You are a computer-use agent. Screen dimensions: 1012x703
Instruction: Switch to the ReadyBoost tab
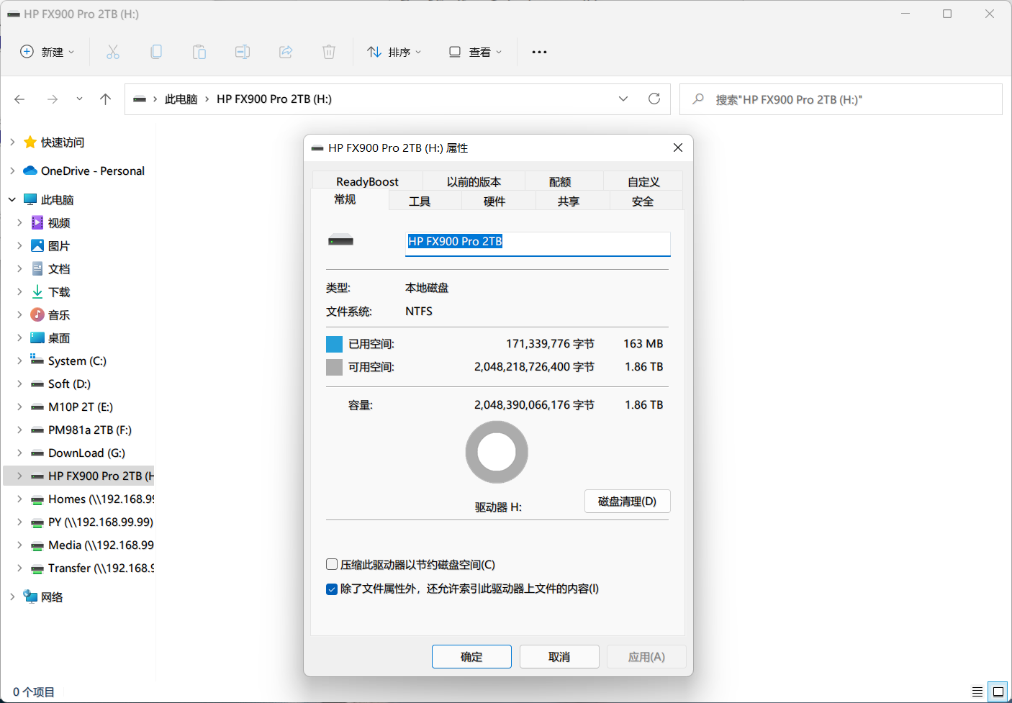click(367, 181)
